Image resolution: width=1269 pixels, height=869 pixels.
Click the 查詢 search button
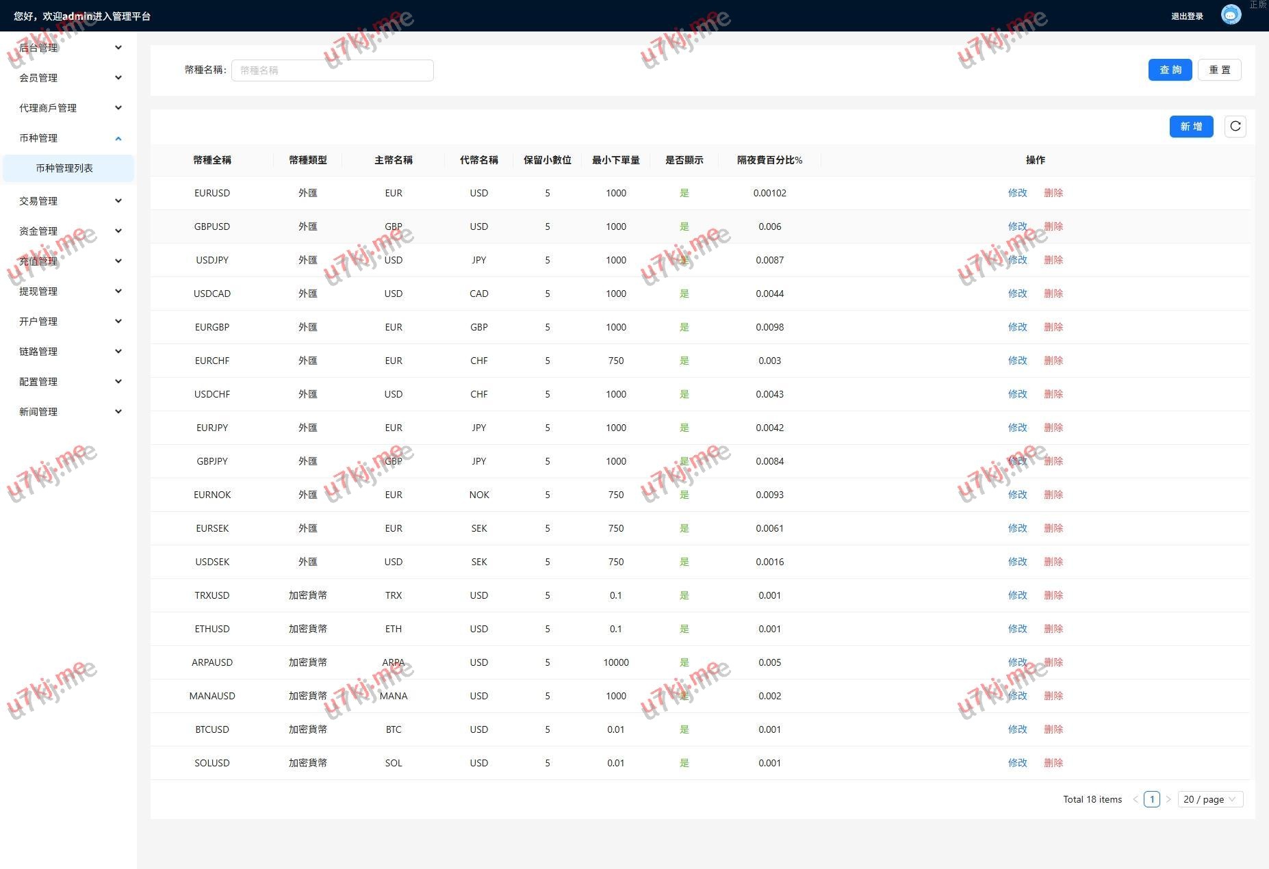tap(1170, 70)
